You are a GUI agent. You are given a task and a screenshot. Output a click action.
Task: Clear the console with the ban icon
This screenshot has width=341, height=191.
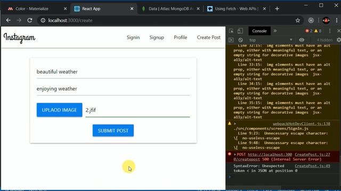tap(240, 40)
